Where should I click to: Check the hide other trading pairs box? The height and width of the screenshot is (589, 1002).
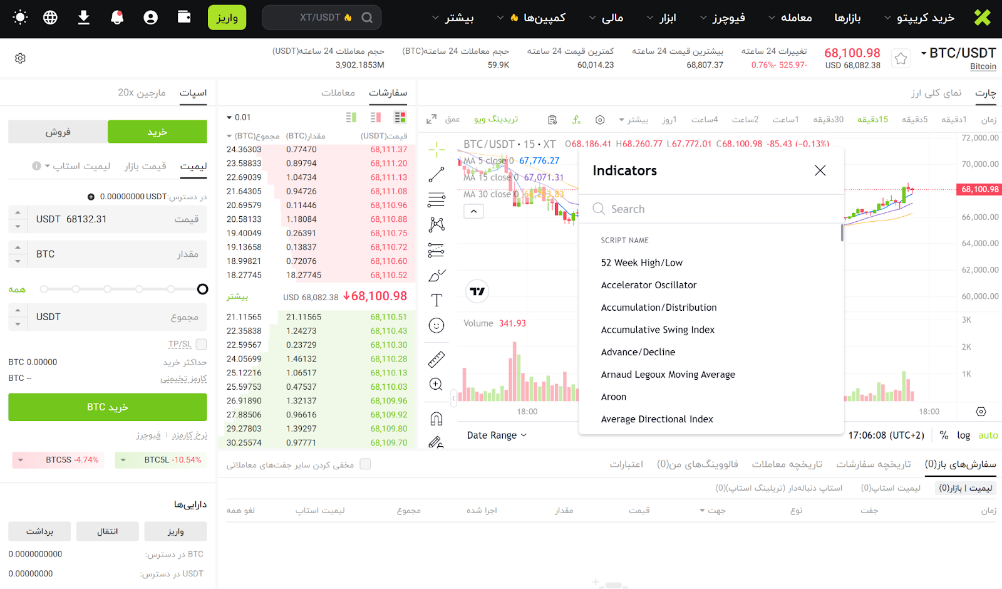[x=365, y=464]
